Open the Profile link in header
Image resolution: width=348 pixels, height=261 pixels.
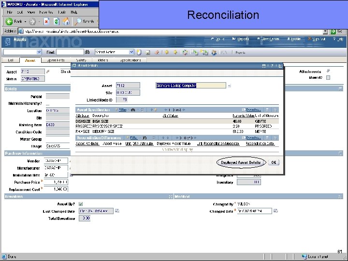click(294, 39)
